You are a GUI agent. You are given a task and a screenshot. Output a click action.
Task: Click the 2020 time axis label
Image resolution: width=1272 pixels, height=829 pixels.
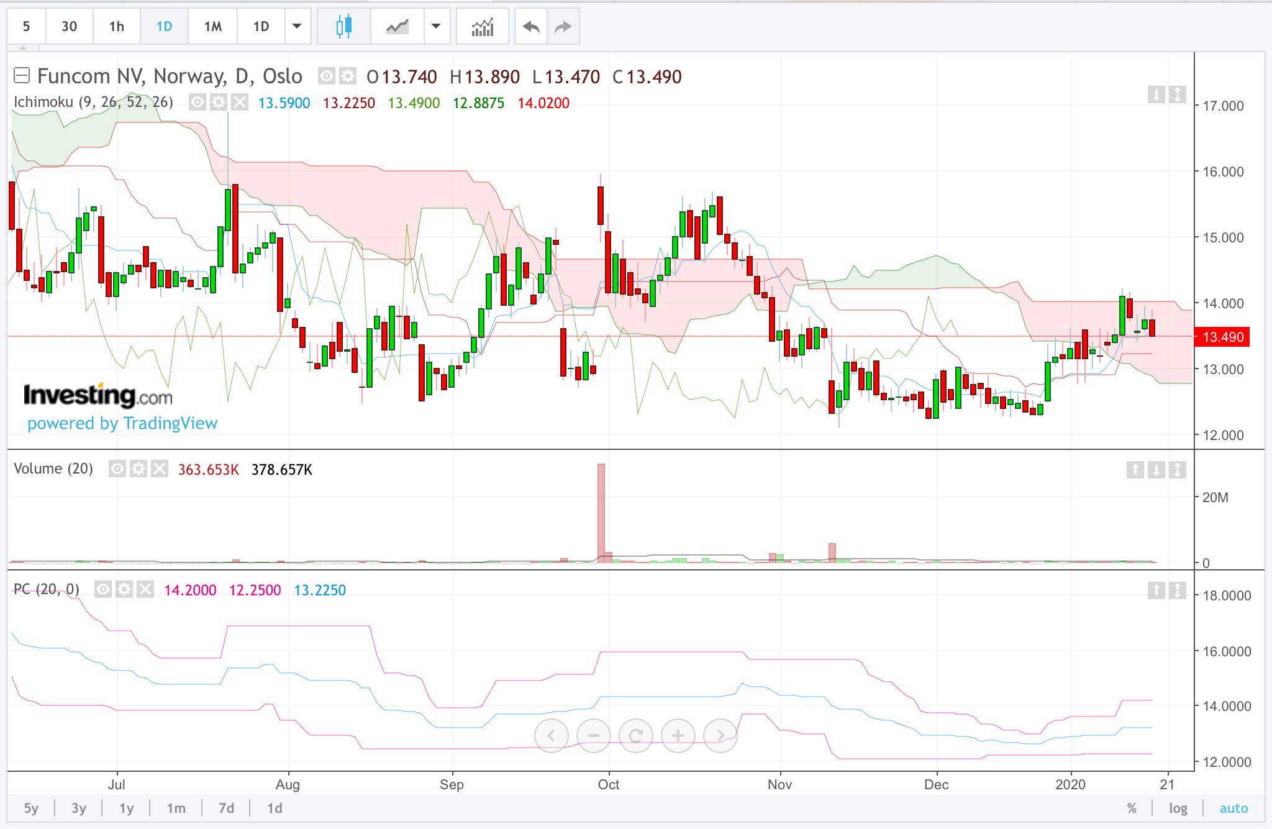[x=1070, y=784]
